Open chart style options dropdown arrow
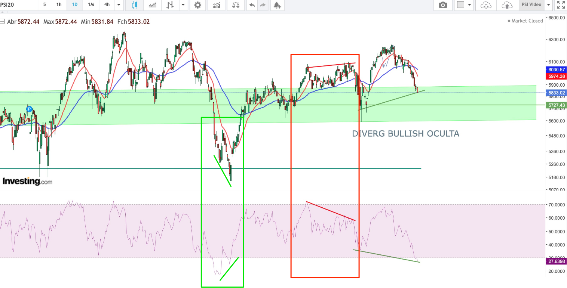 (183, 5)
